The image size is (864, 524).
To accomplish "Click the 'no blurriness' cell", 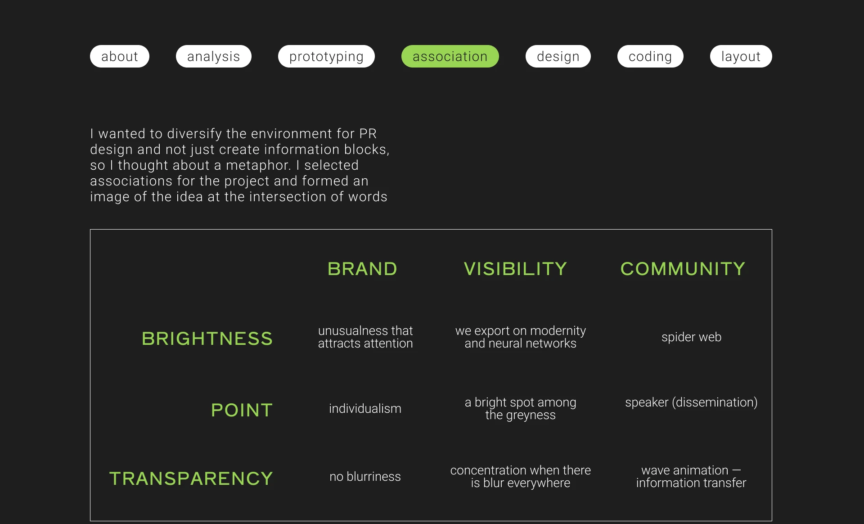I will (x=365, y=477).
